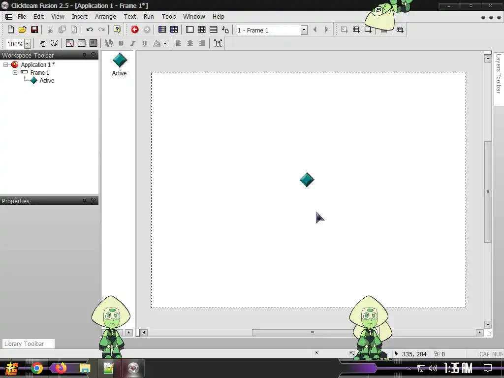Switch to the Frame editor icon
Screen dimensions: 504x378
pyautogui.click(x=189, y=30)
